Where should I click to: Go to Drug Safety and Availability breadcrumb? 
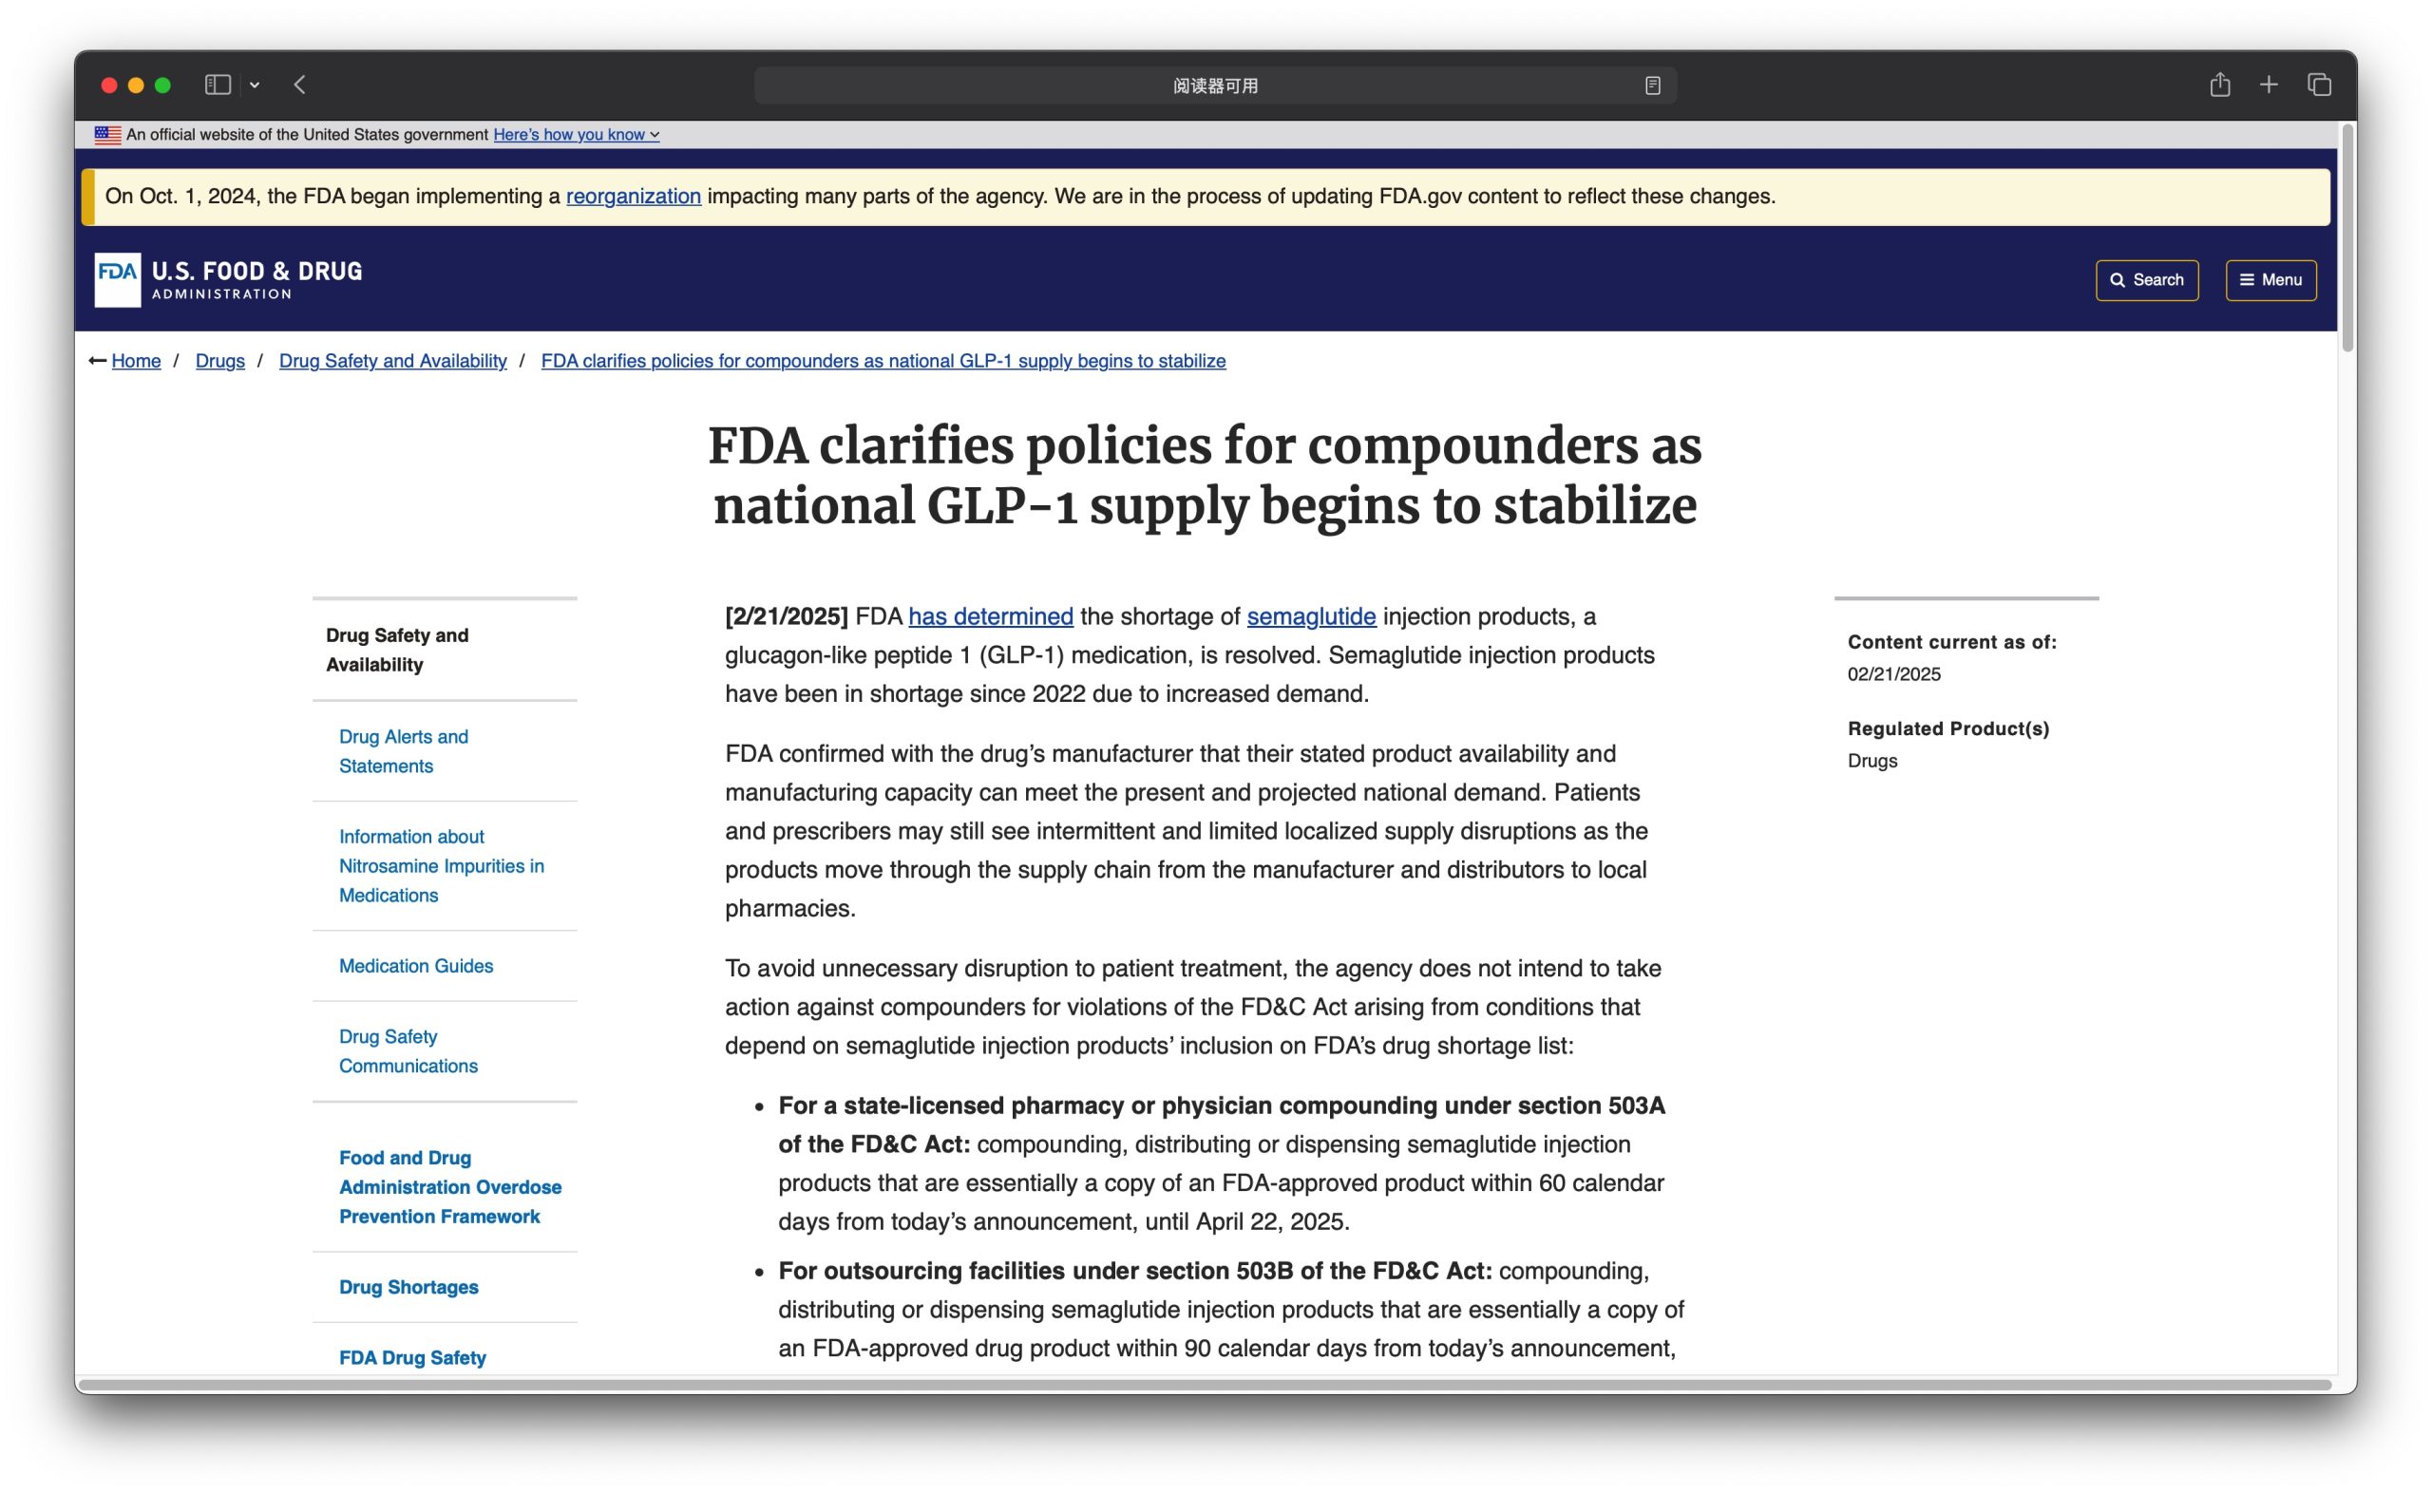click(393, 360)
